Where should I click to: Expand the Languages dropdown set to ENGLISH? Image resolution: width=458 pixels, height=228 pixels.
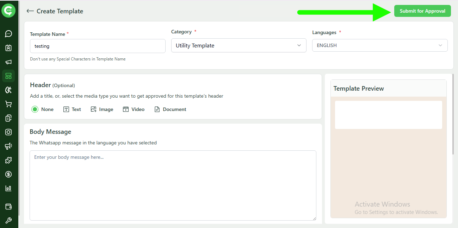click(379, 45)
